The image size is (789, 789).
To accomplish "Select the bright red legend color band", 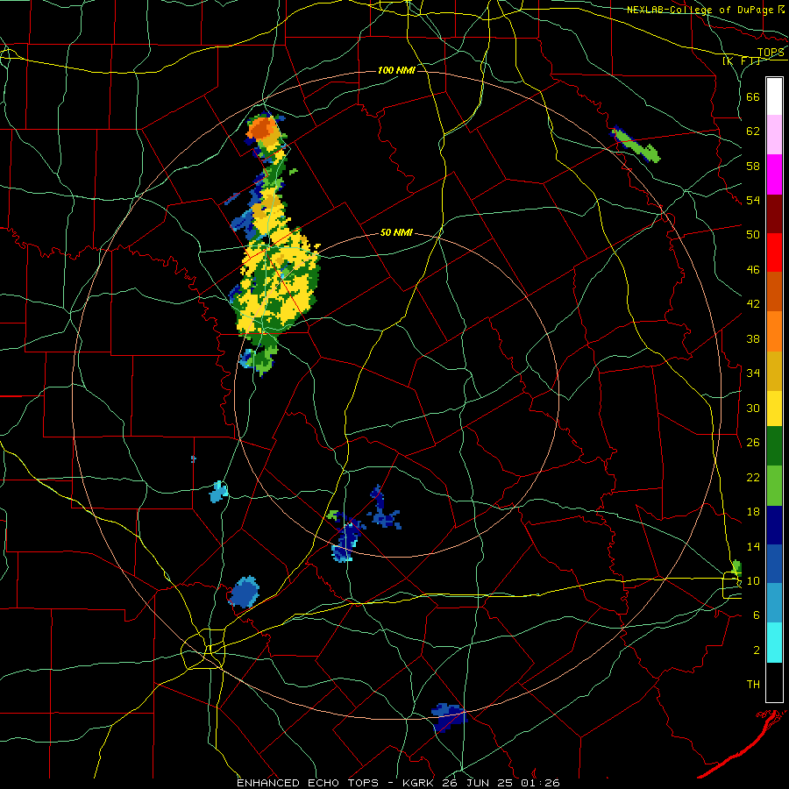I will pyautogui.click(x=774, y=252).
